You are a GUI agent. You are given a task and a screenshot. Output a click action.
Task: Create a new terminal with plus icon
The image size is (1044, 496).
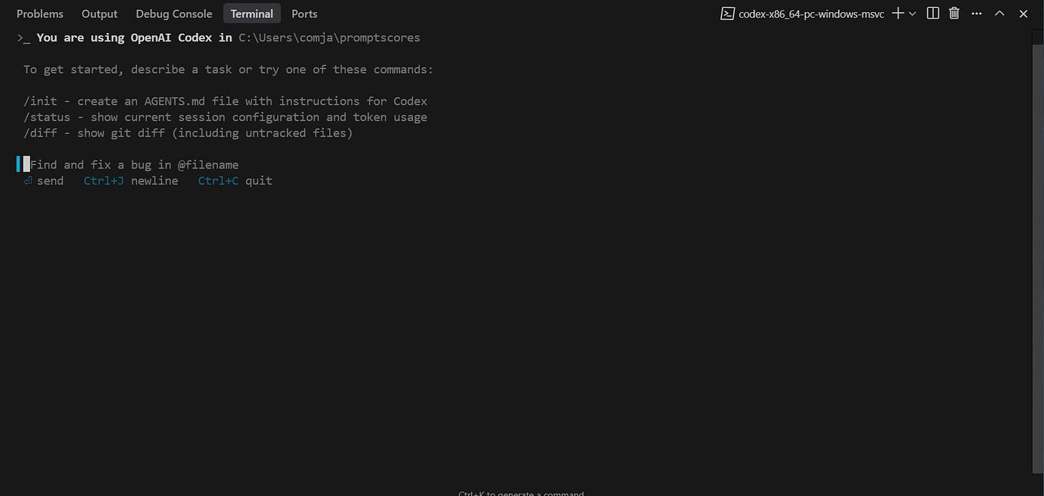(x=898, y=13)
